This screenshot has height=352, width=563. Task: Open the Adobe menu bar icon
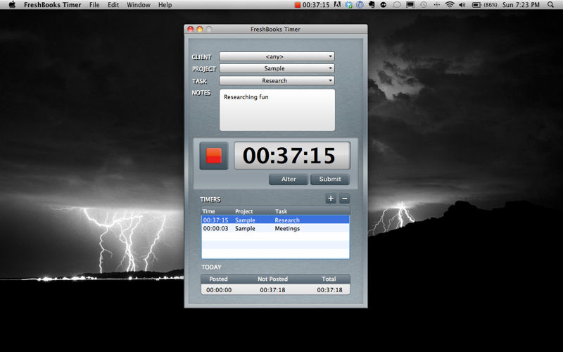(337, 5)
